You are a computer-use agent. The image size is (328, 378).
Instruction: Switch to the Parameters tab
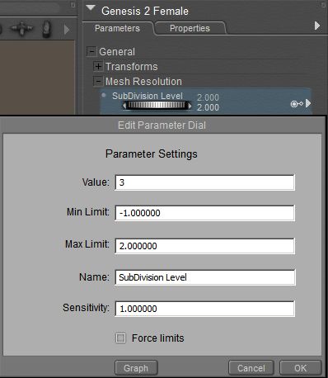(x=117, y=28)
